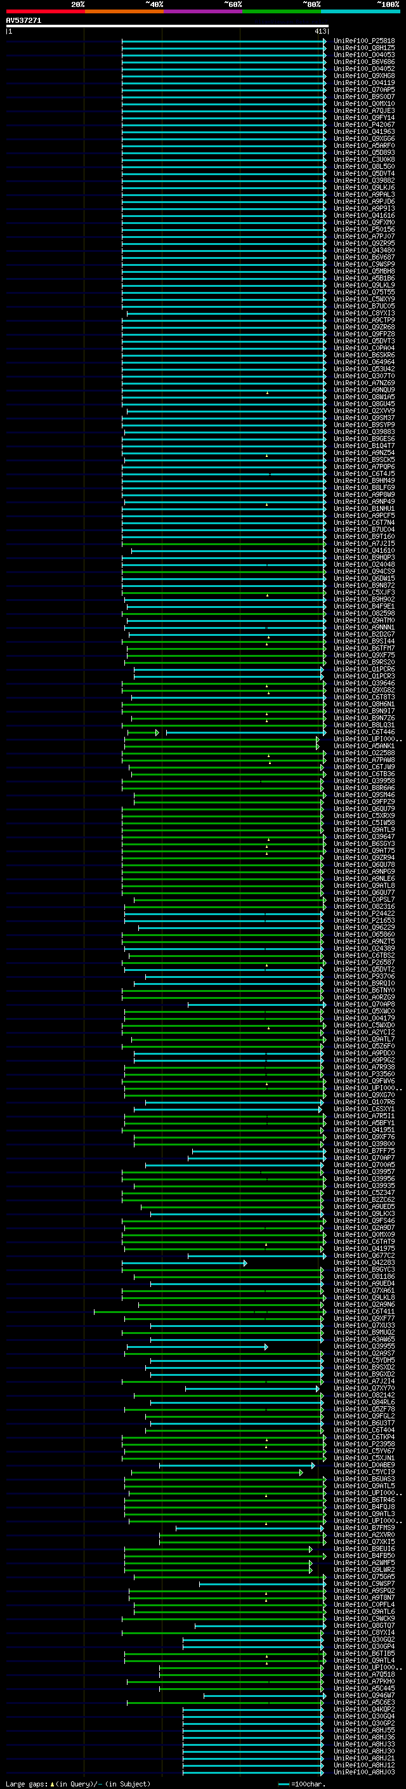Select the UniRef100_B9S0D7 label
The image size is (406, 1789).
(x=364, y=96)
